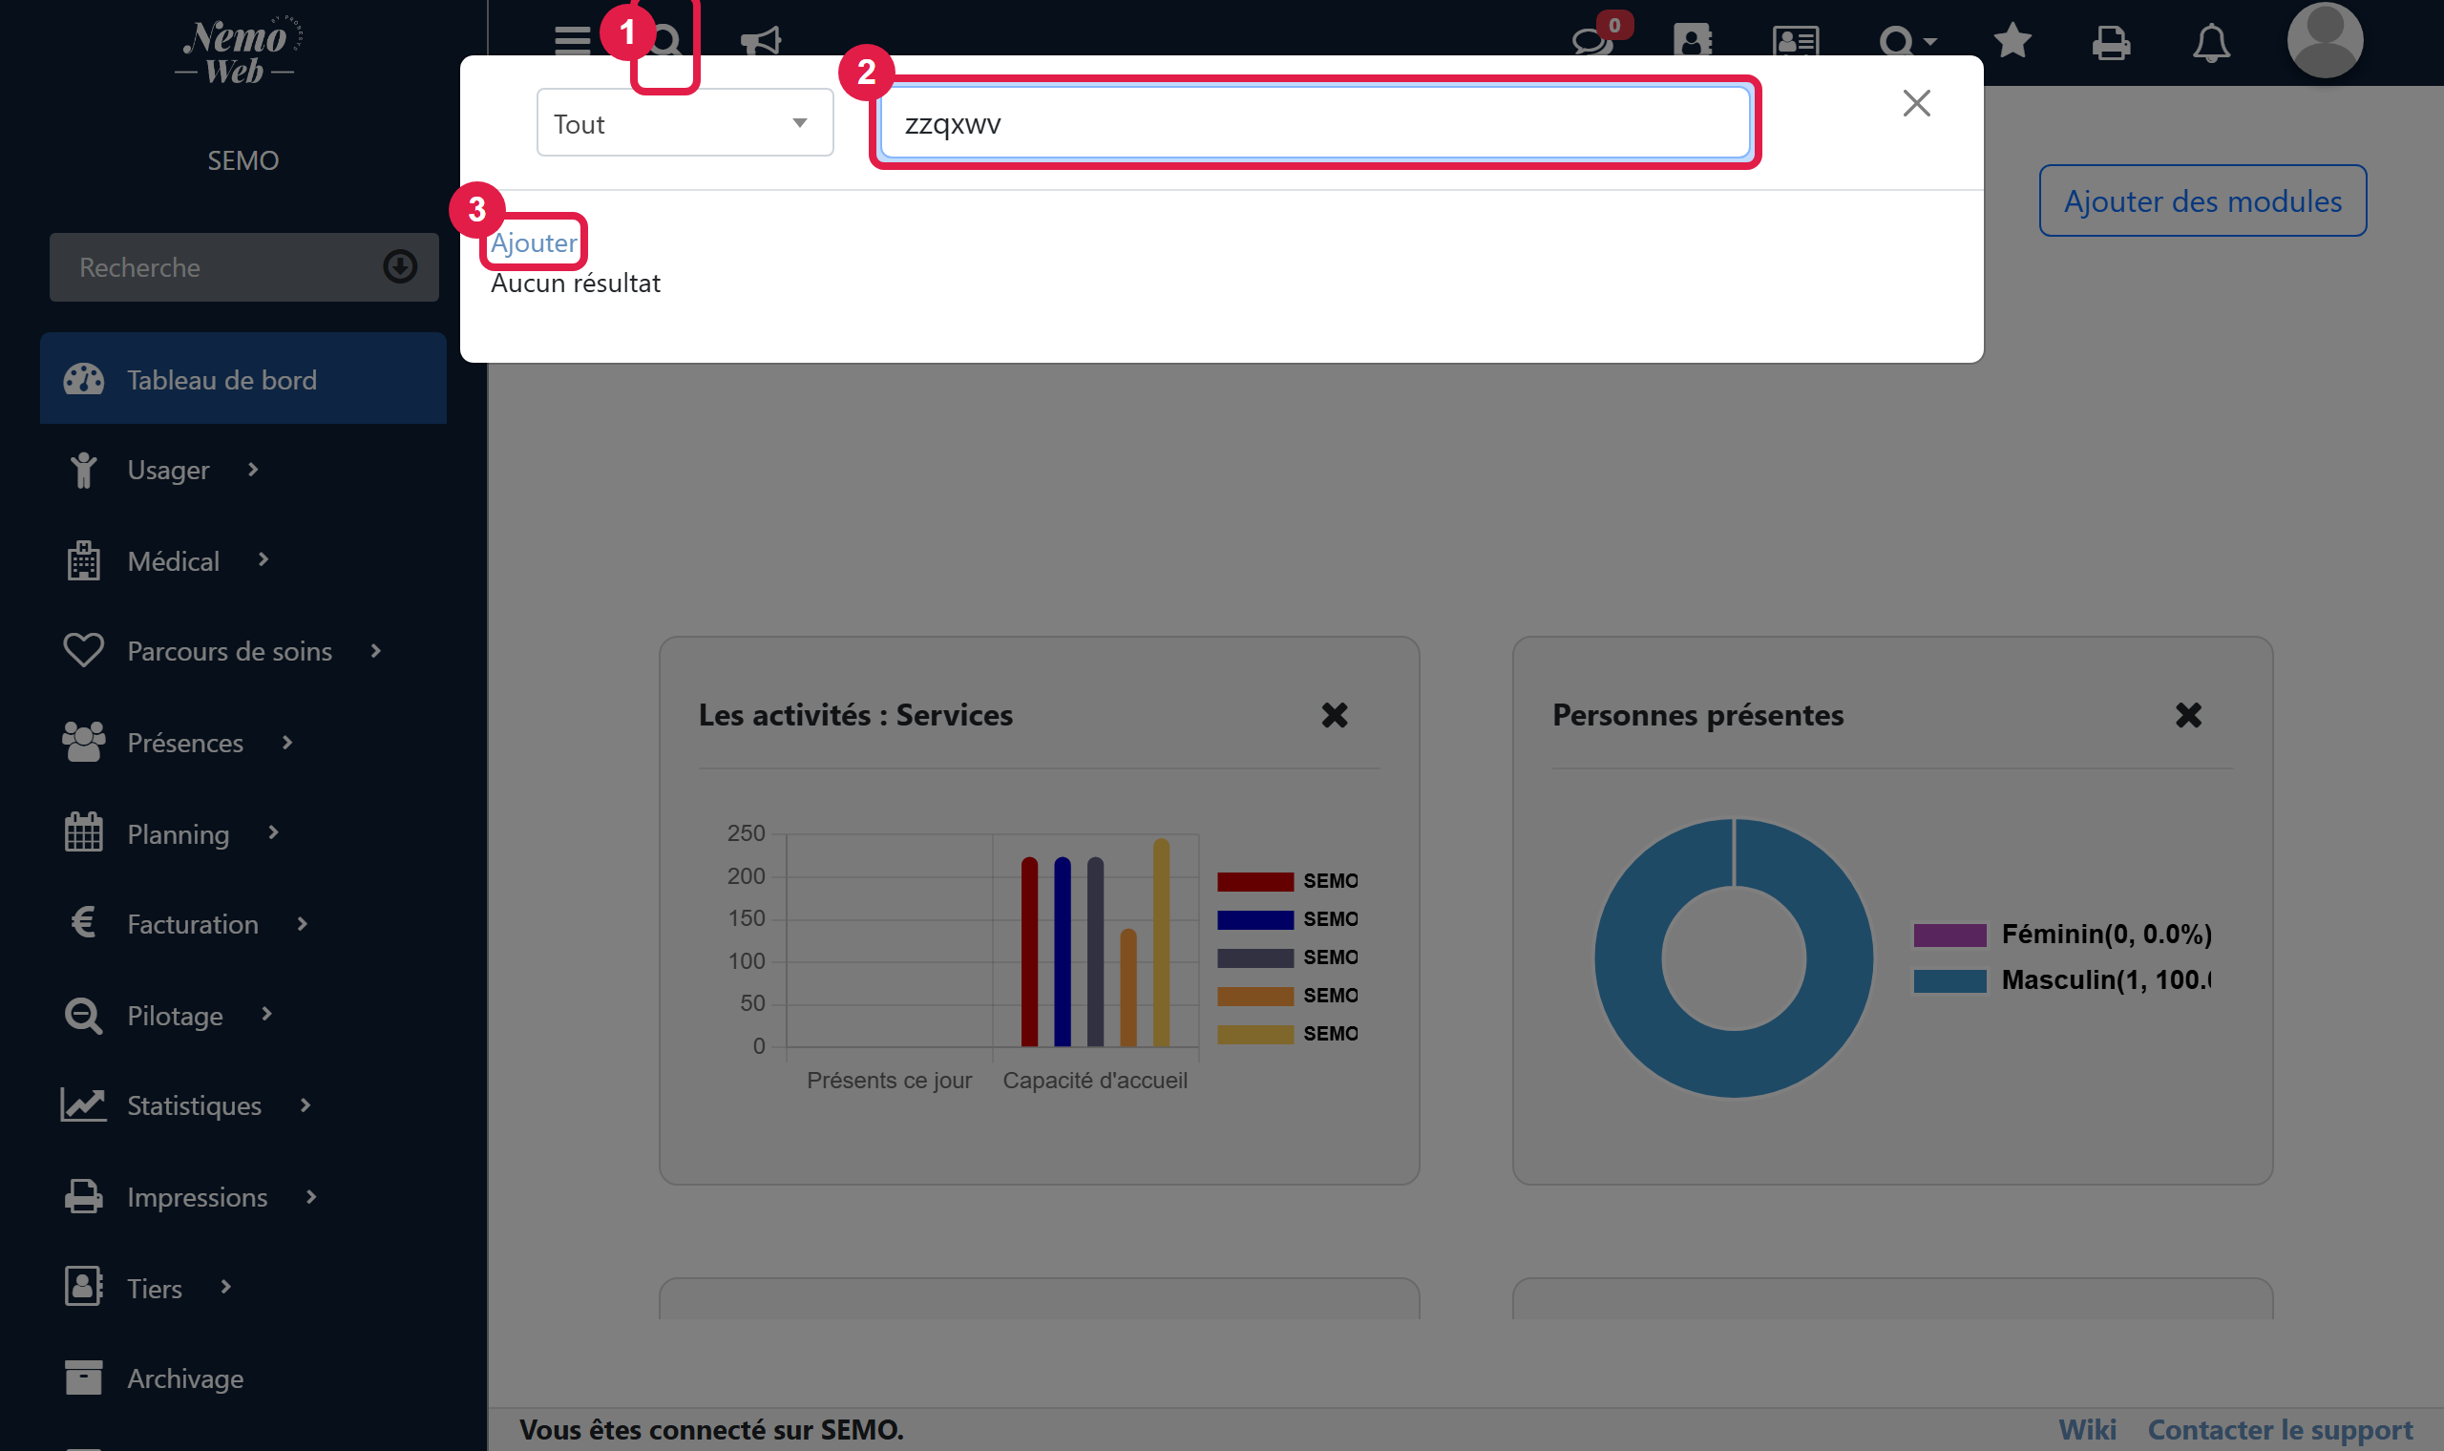Click the dark red SEMO legend swatch
This screenshot has height=1451, width=2444.
tap(1255, 882)
